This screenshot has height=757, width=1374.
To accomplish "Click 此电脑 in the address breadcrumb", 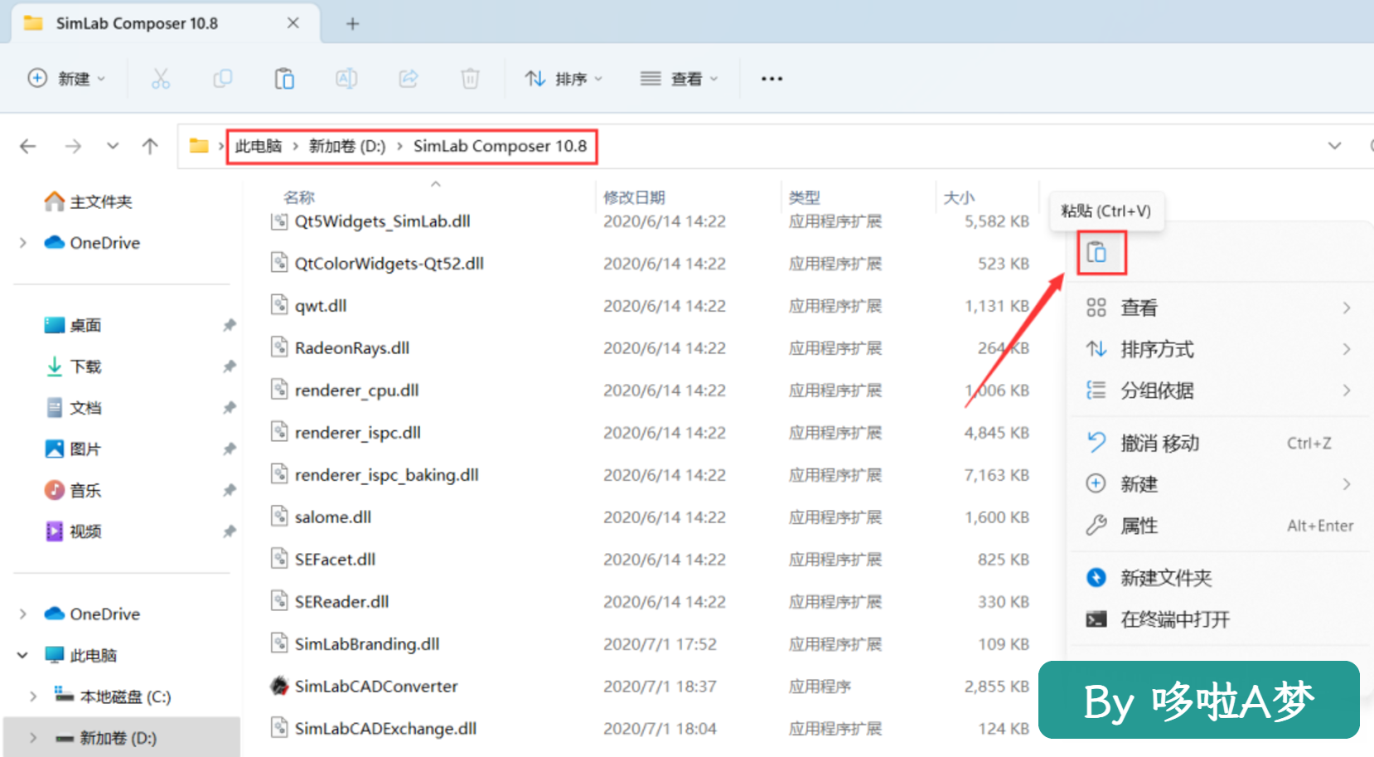I will click(259, 147).
